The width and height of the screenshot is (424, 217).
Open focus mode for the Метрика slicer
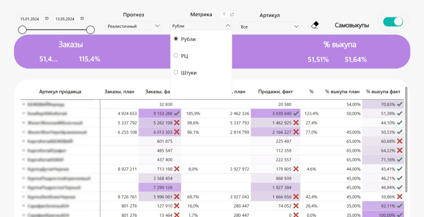[x=232, y=14]
